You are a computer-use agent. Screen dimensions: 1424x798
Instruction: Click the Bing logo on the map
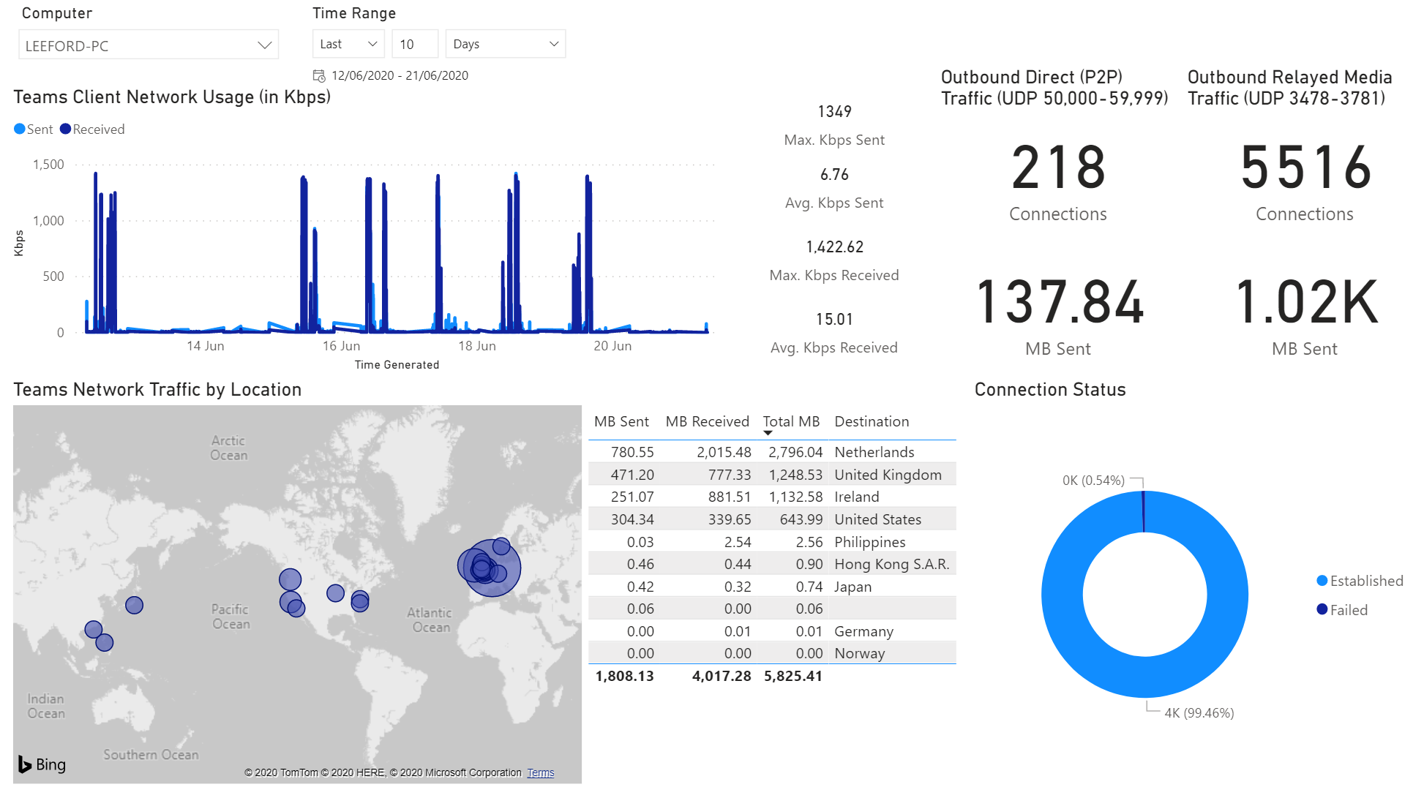pos(42,764)
